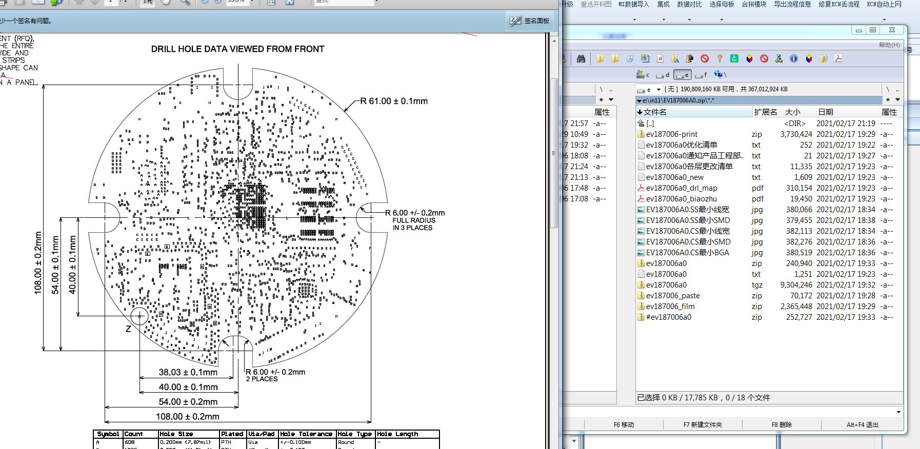Click the binoculars search icon
The width and height of the screenshot is (920, 449).
(581, 59)
